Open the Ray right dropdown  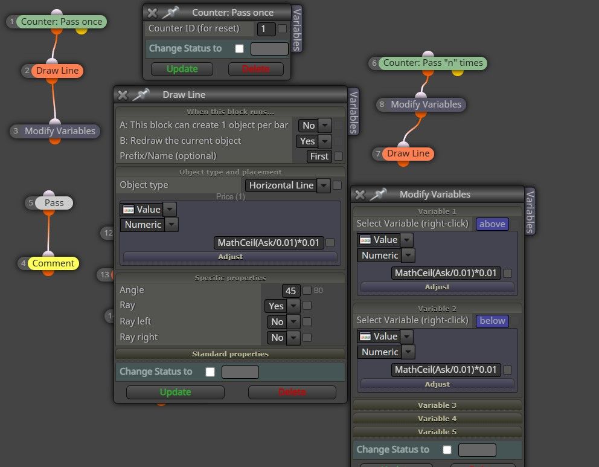tap(293, 338)
